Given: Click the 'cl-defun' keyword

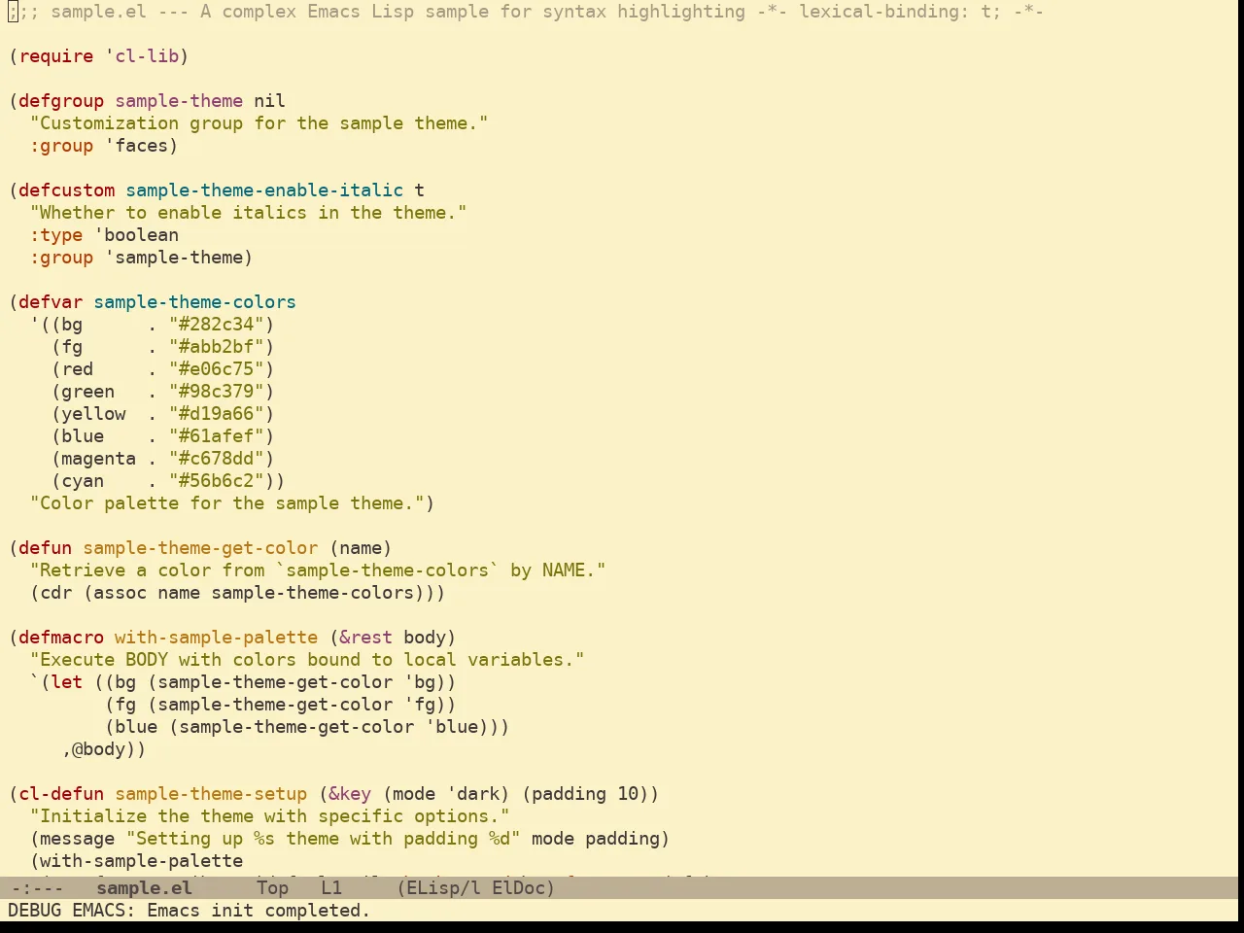Looking at the screenshot, I should click(x=61, y=794).
